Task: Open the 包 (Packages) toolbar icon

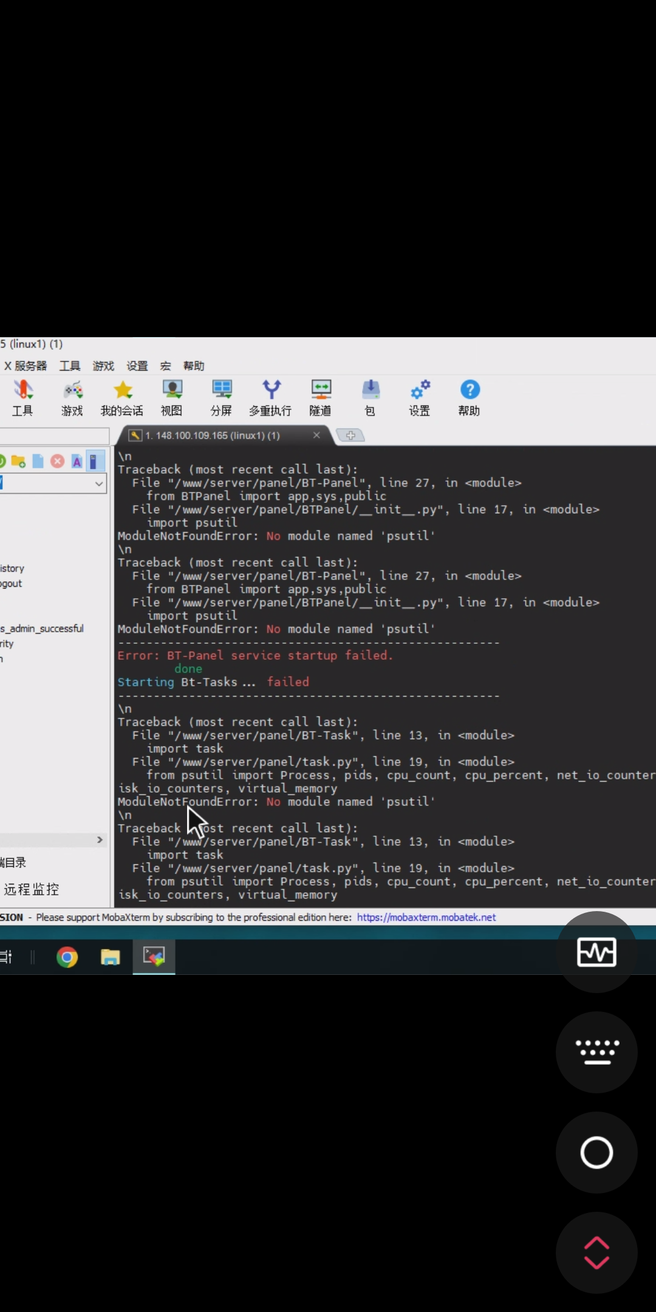Action: 370,398
